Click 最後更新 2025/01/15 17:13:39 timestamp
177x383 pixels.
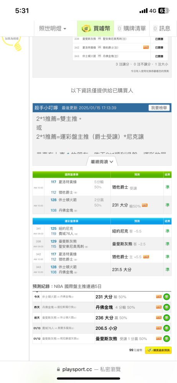pyautogui.click(x=89, y=108)
